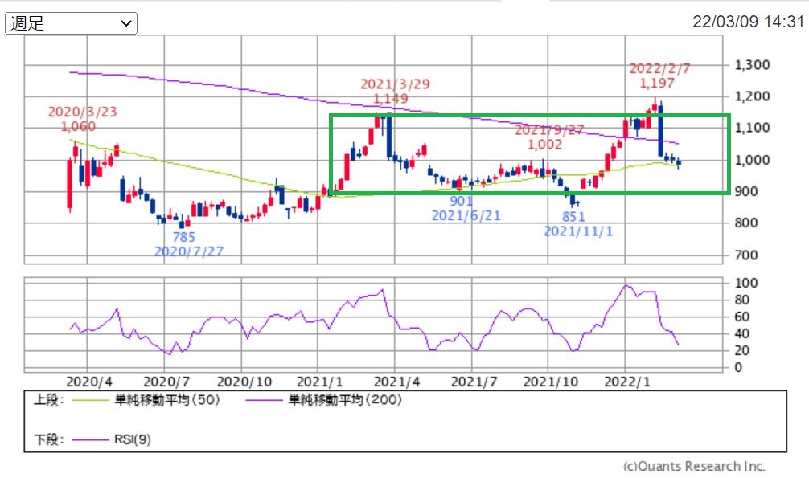Click the 1,200 price axis label
The width and height of the screenshot is (809, 478).
[752, 96]
